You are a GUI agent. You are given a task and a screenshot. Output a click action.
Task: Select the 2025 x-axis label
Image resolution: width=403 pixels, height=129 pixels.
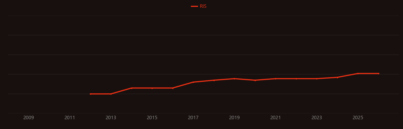(x=358, y=118)
